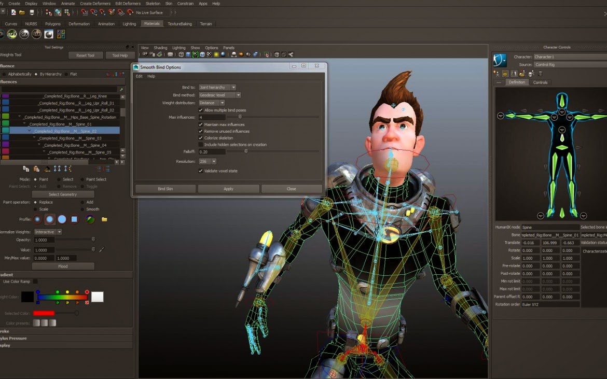
Task: Open the Flood button's paint weights tool
Action: (x=62, y=265)
